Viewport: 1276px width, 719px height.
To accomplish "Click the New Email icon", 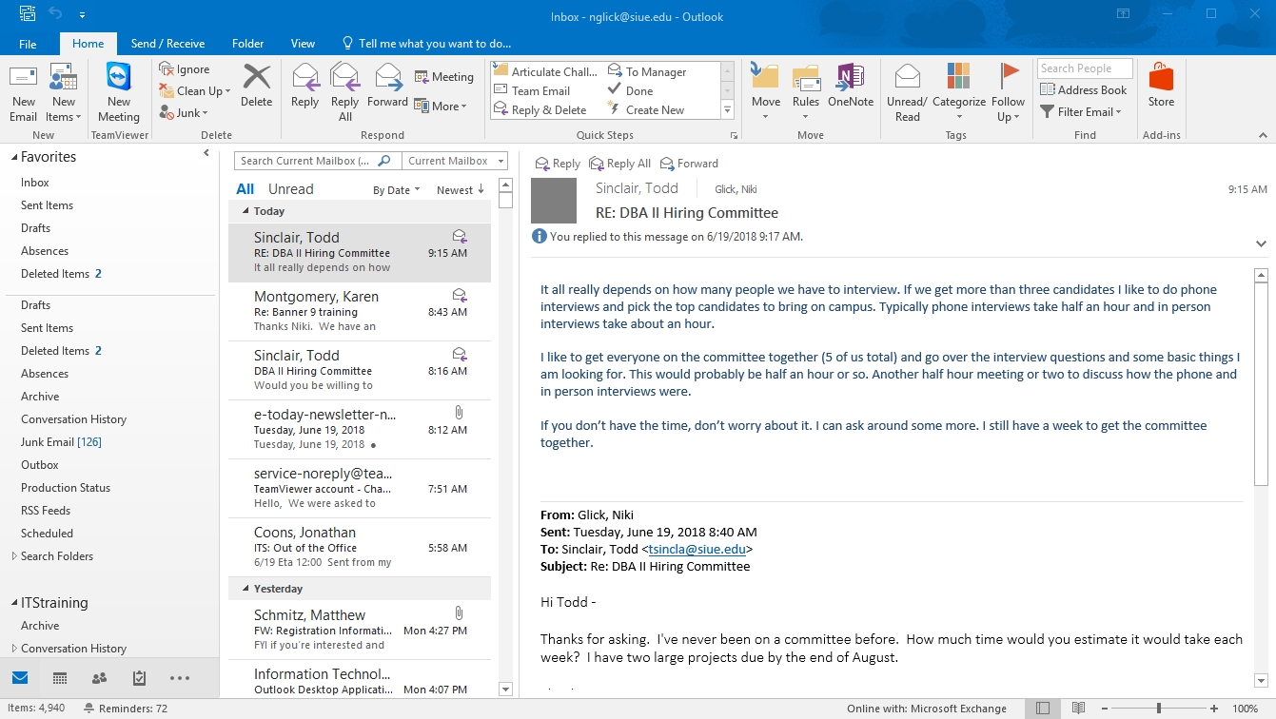I will (x=23, y=93).
